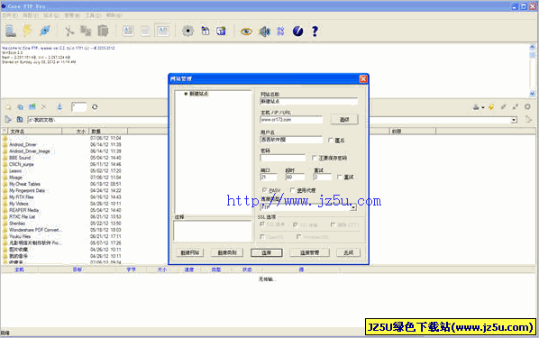
Task: Click the 连接 (Connect) button in the dialog
Action: click(267, 252)
